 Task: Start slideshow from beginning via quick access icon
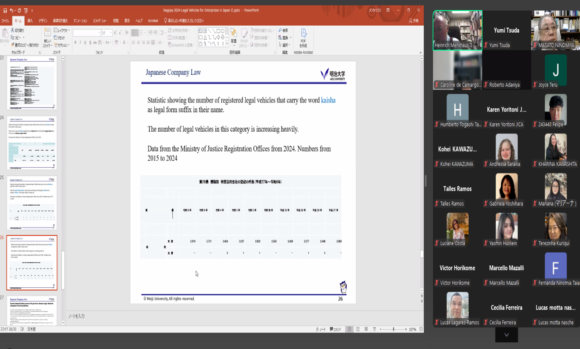tap(26, 10)
